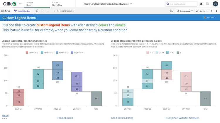Open the smart search selections tool
220x123 pixels.
37,11
